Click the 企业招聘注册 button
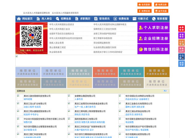 153,38
